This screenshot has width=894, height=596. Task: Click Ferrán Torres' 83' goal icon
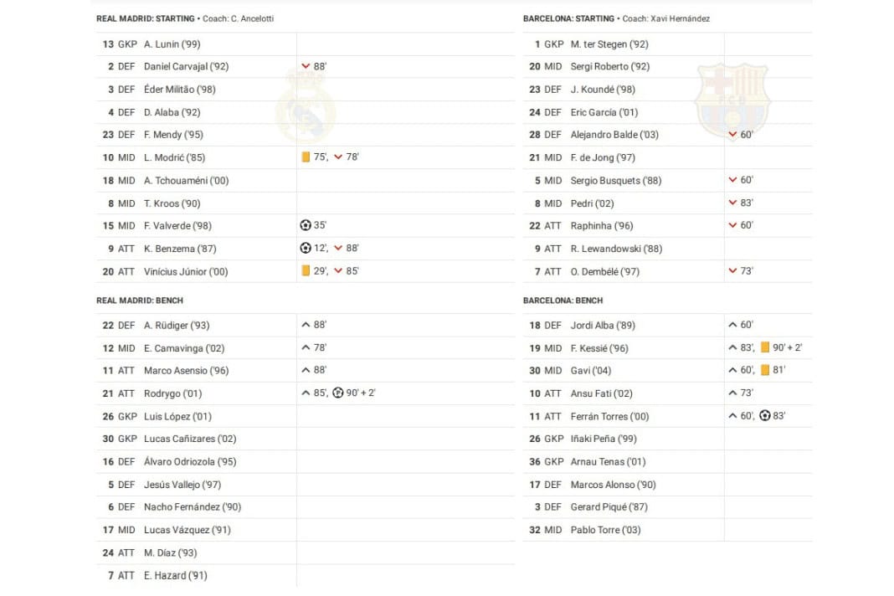tap(765, 416)
